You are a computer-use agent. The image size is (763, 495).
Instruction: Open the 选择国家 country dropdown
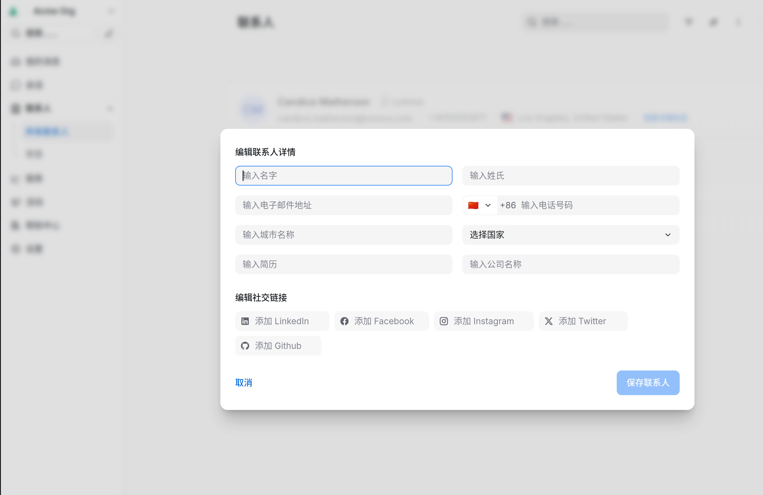click(x=570, y=235)
